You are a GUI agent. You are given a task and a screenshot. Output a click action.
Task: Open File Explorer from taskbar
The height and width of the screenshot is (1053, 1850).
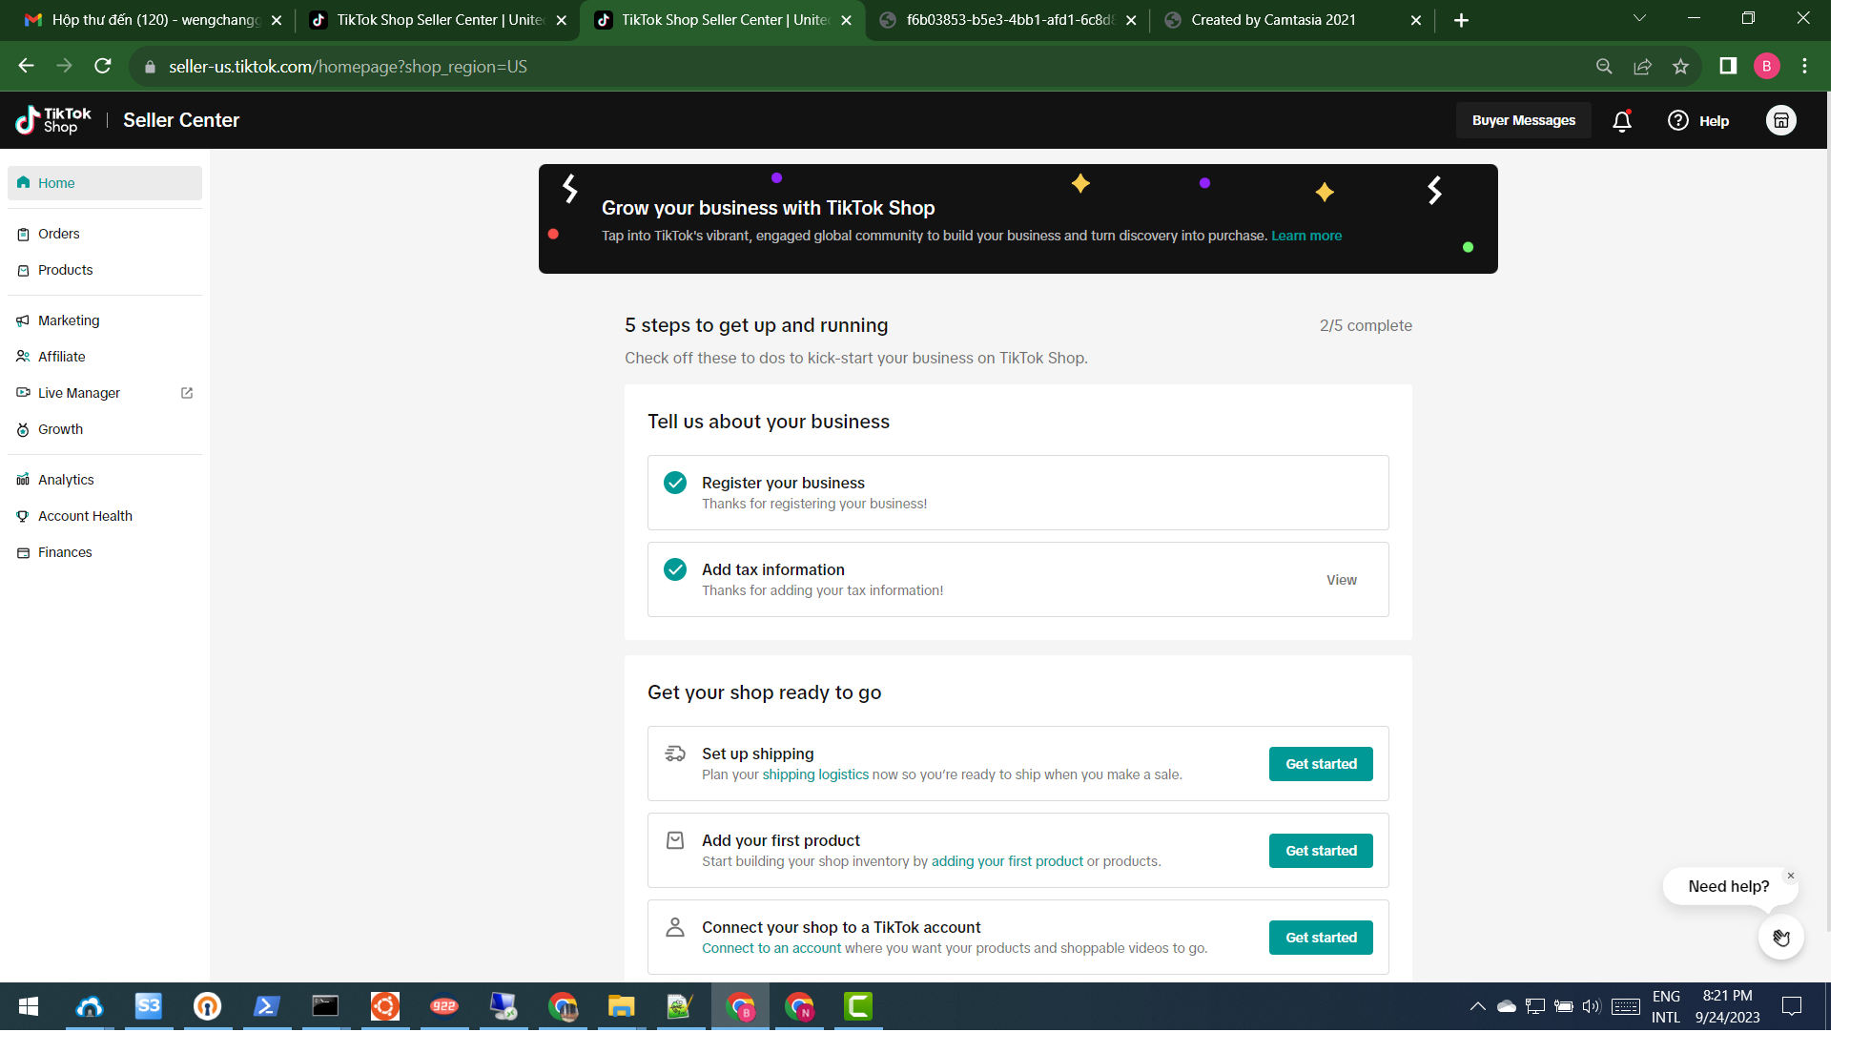point(621,1006)
